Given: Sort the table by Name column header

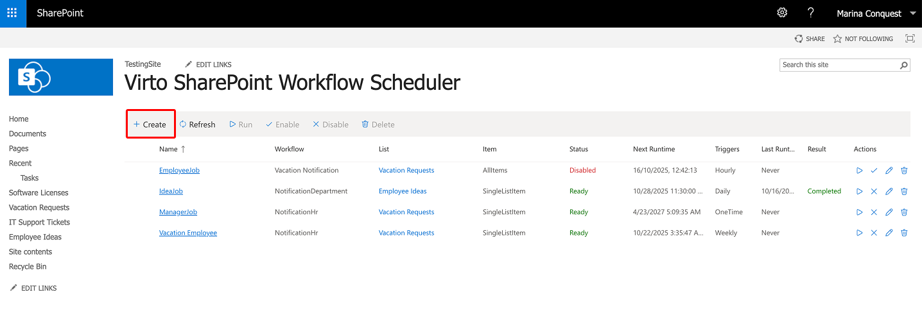Looking at the screenshot, I should tap(168, 149).
